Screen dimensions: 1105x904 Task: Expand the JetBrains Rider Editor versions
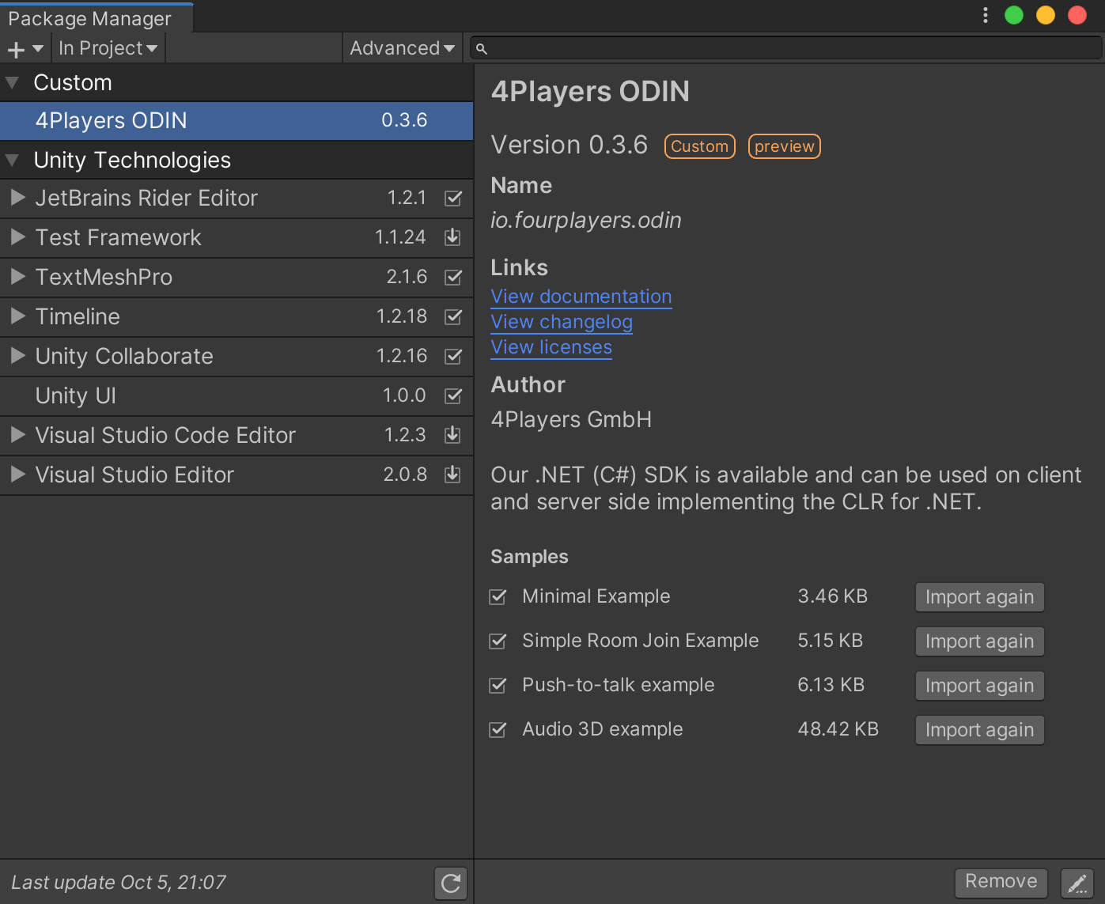pos(17,198)
